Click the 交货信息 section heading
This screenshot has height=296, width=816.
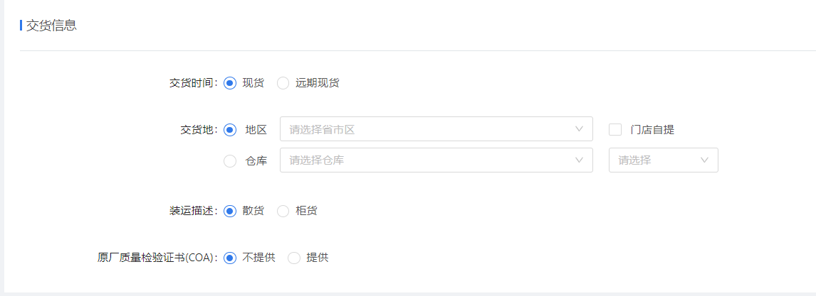(51, 26)
